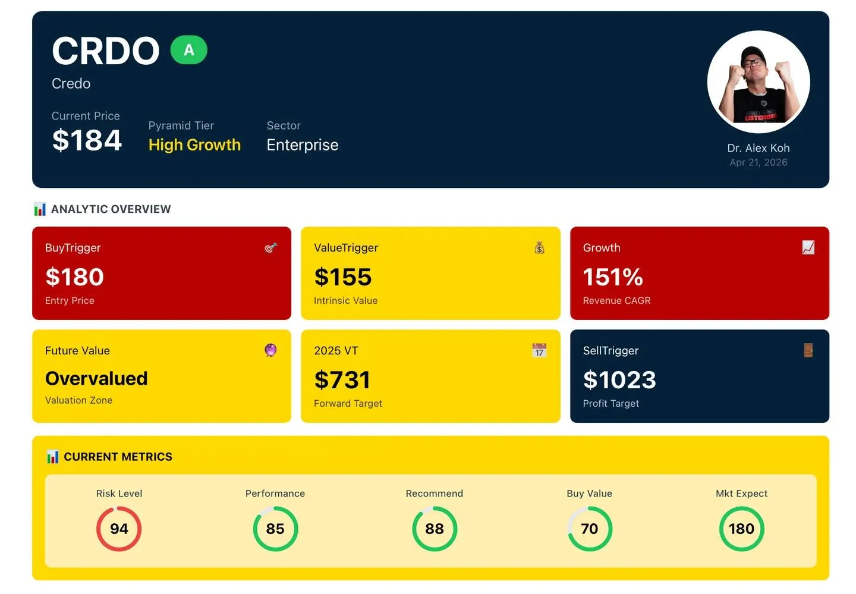Click the CRDO ticker heading

point(106,51)
